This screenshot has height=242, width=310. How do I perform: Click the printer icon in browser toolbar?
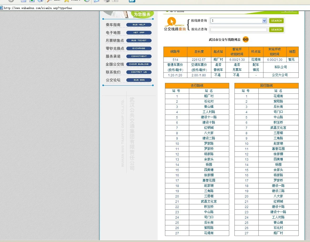click(107, 1)
